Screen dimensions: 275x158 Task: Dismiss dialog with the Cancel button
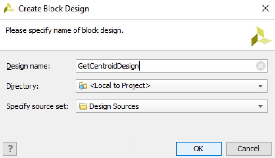[249, 149]
